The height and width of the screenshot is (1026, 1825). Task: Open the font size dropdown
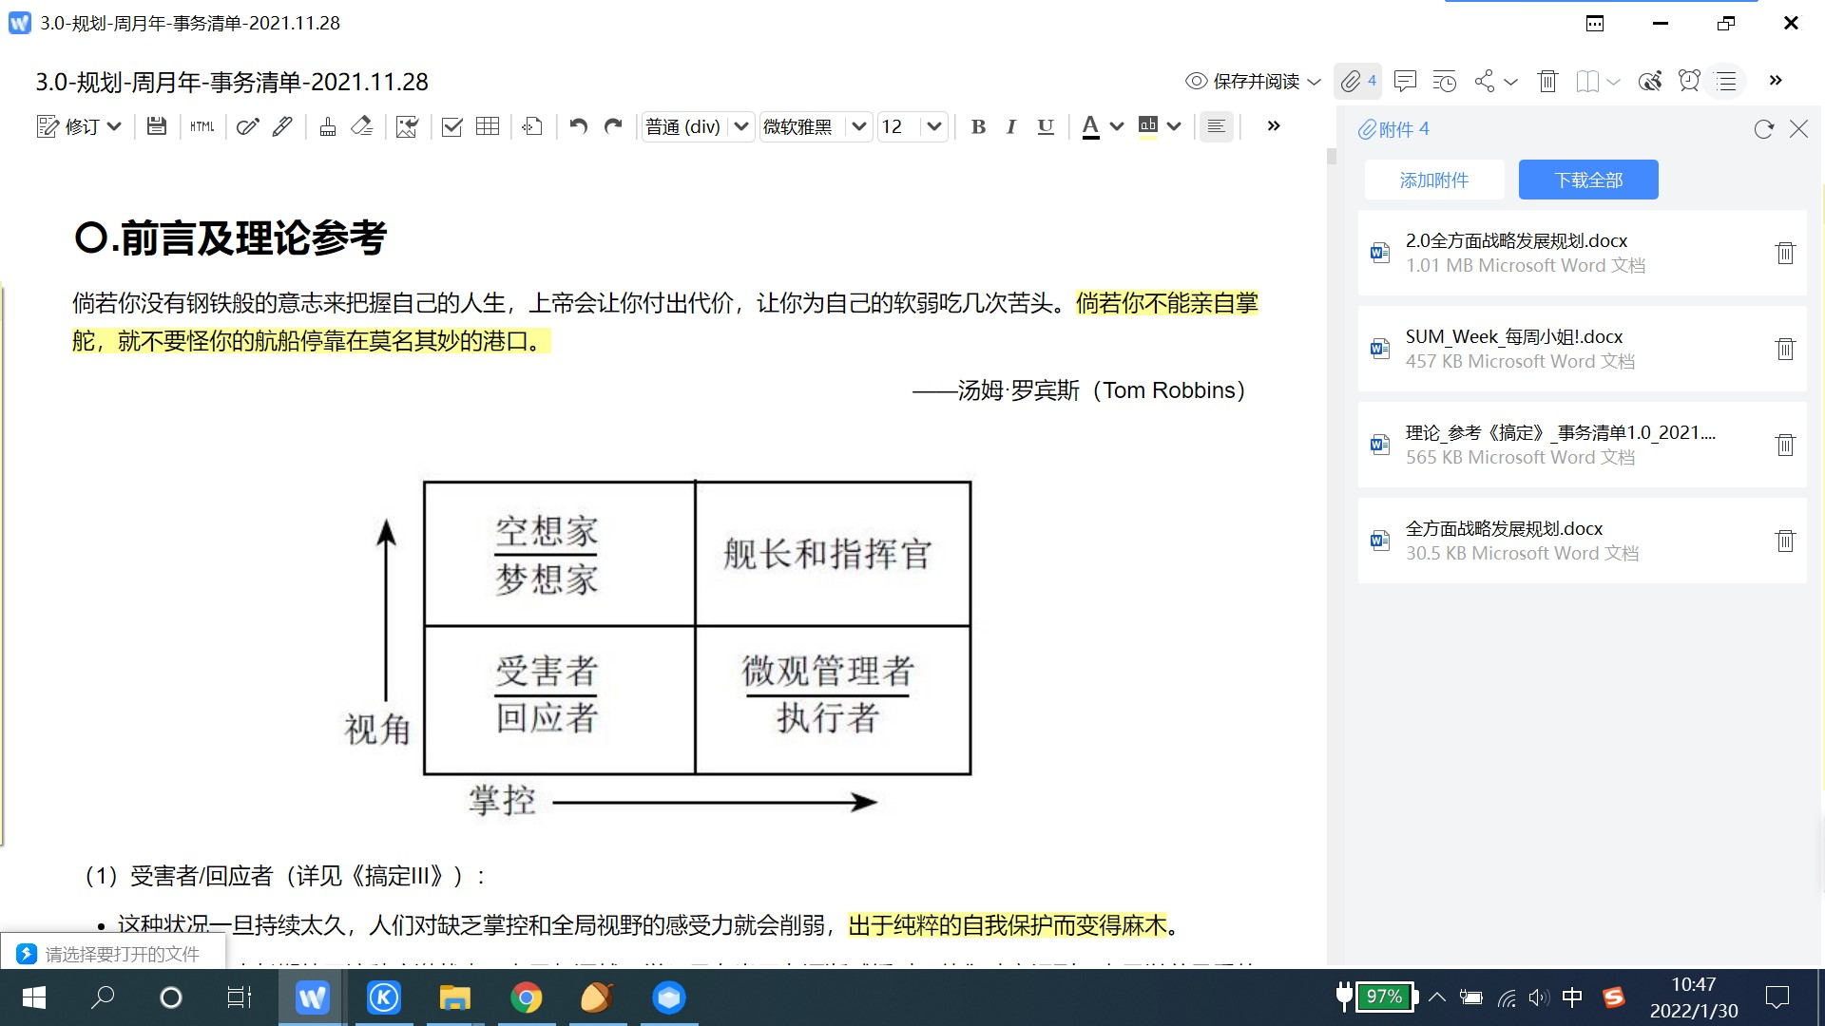point(933,126)
